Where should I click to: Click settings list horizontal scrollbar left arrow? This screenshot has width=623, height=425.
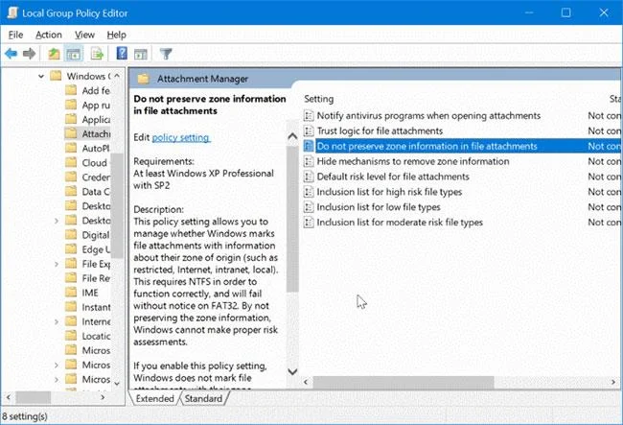point(306,382)
